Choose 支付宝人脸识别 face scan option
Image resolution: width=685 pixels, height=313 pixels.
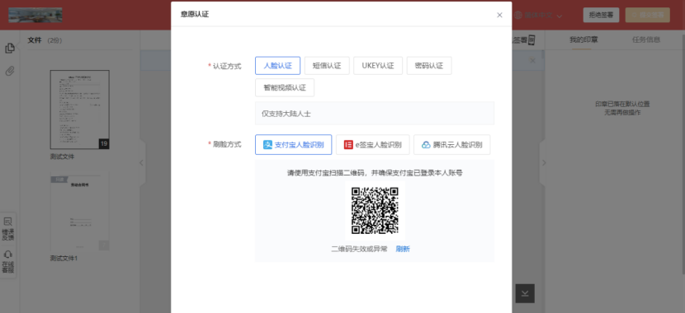(x=293, y=145)
